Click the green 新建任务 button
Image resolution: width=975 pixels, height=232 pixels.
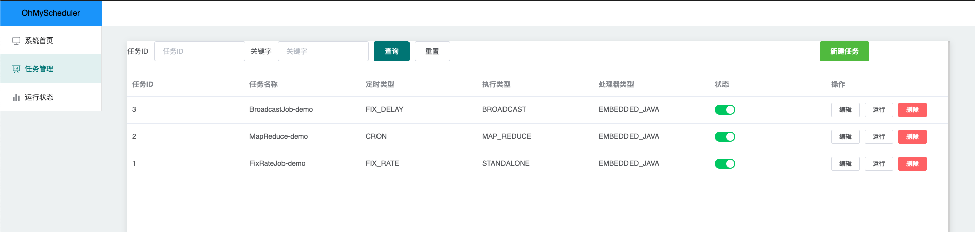tap(844, 51)
